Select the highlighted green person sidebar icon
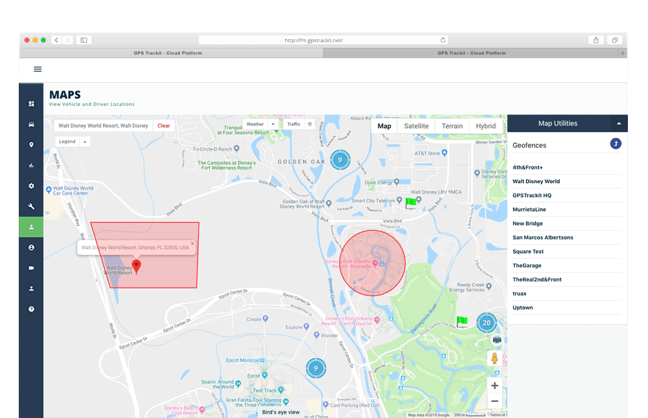The image size is (648, 418). point(31,227)
